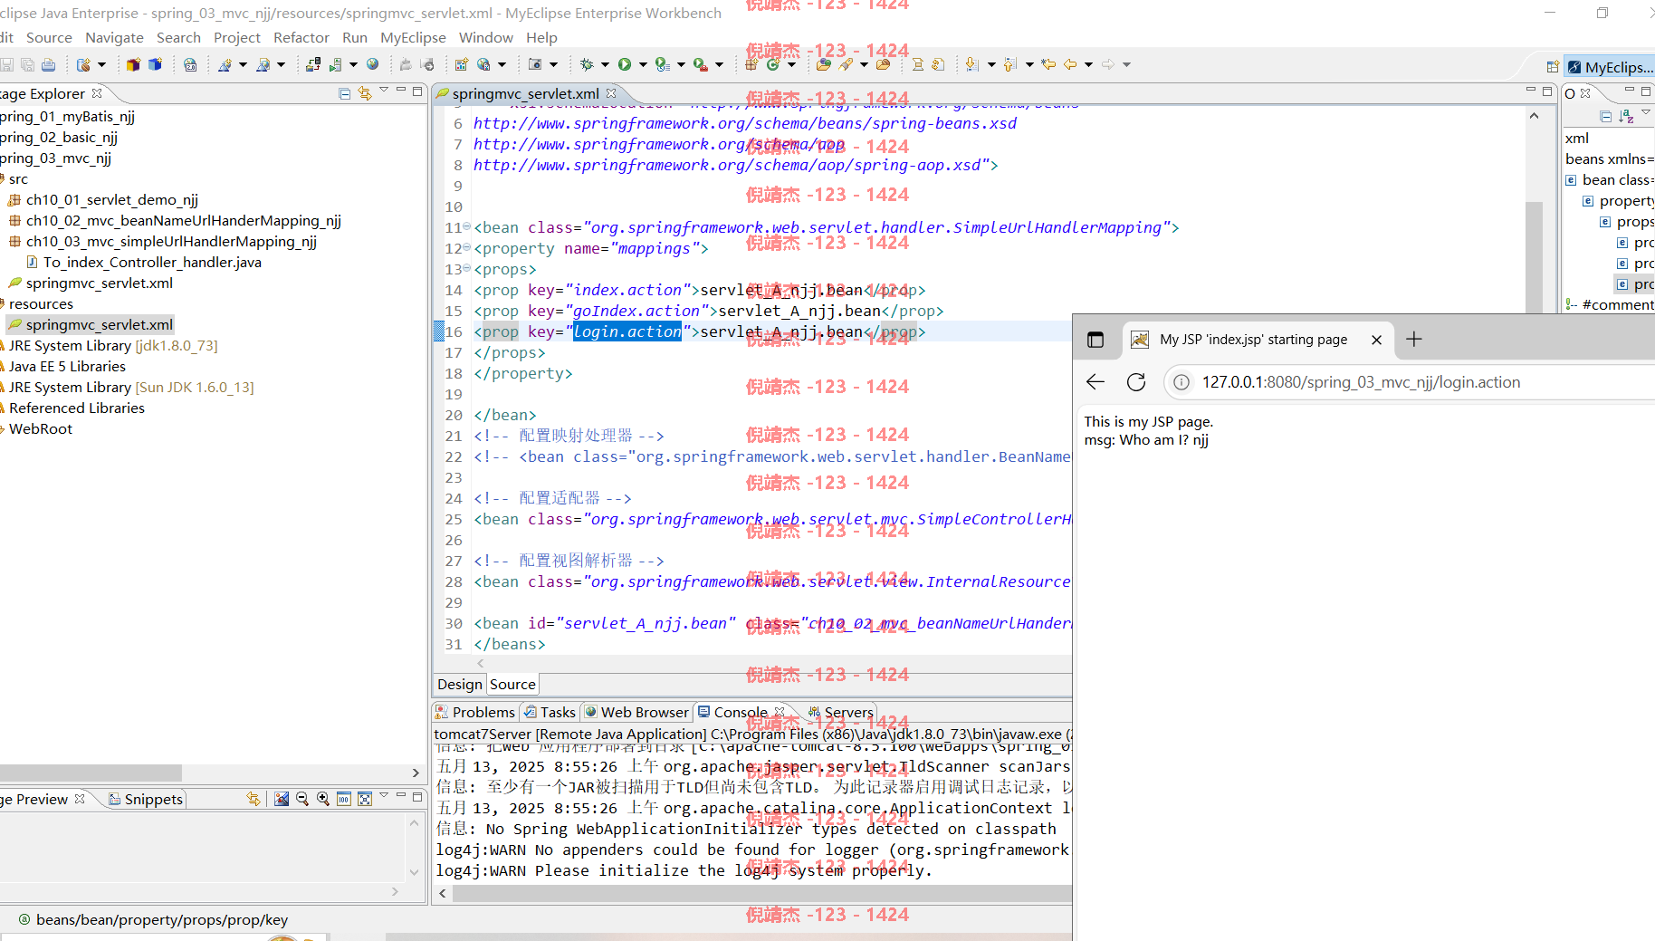The height and width of the screenshot is (941, 1655).
Task: Switch to the Problems tab
Action: point(475,713)
